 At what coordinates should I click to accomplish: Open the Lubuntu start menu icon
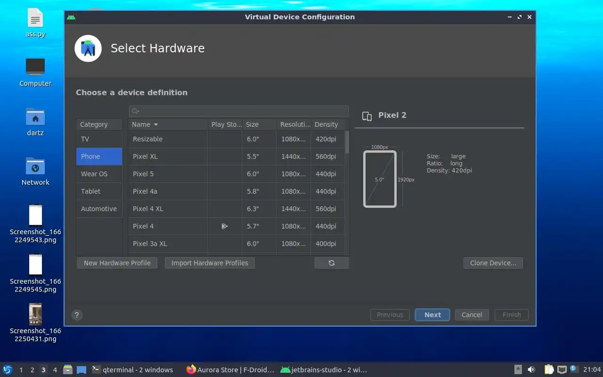click(x=8, y=369)
